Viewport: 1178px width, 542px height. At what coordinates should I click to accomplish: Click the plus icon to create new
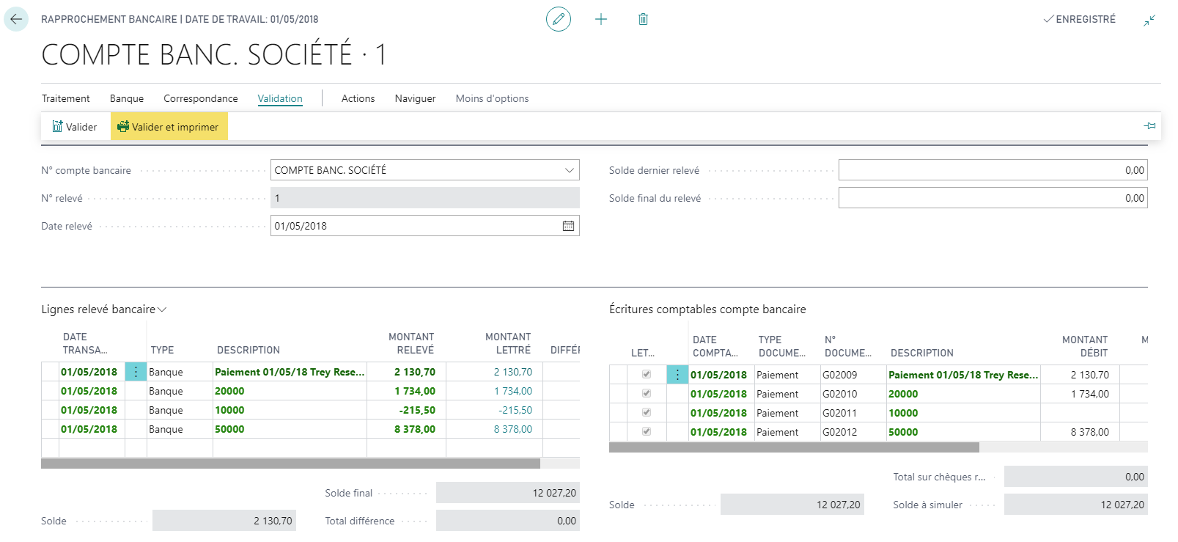tap(601, 19)
